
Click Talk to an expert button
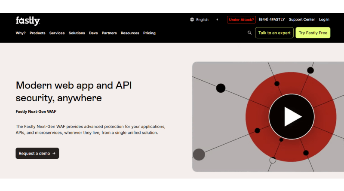274,33
